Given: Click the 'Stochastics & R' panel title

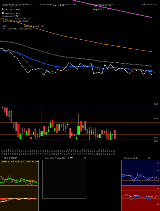Looking at the screenshot, I should click(131, 158).
